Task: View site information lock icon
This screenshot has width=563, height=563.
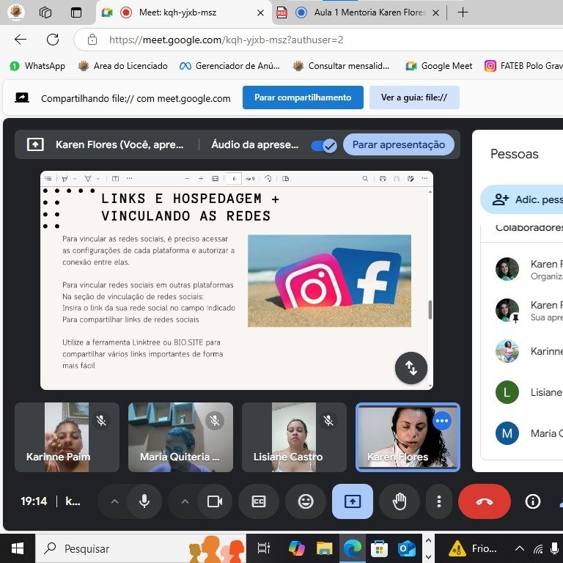Action: click(x=92, y=40)
